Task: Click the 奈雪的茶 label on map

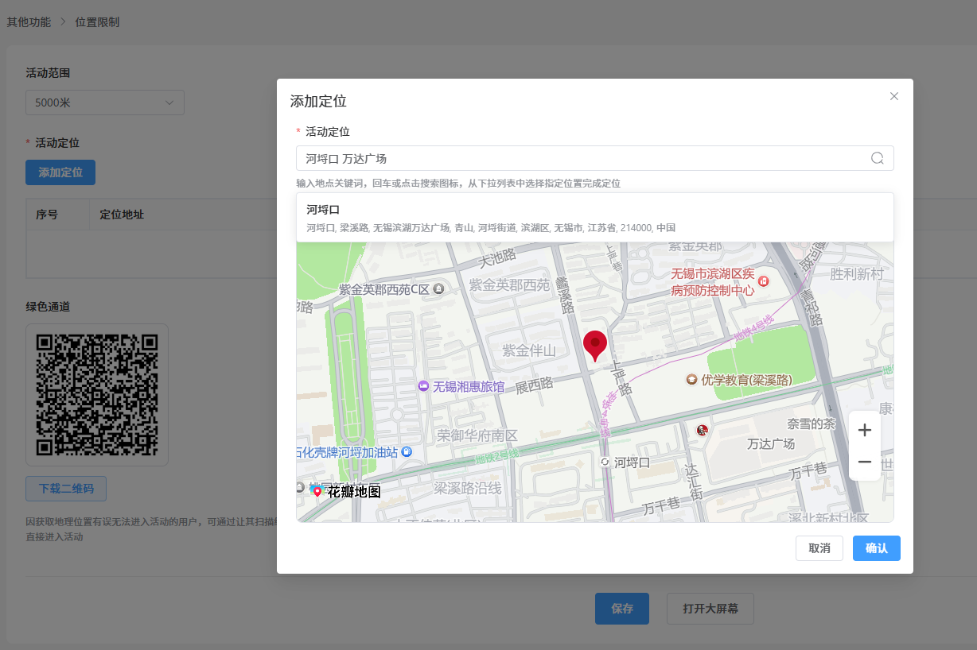Action: pyautogui.click(x=812, y=424)
